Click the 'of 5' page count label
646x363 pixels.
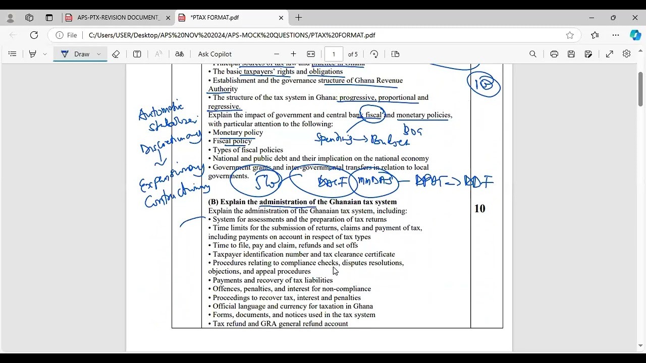click(x=353, y=54)
